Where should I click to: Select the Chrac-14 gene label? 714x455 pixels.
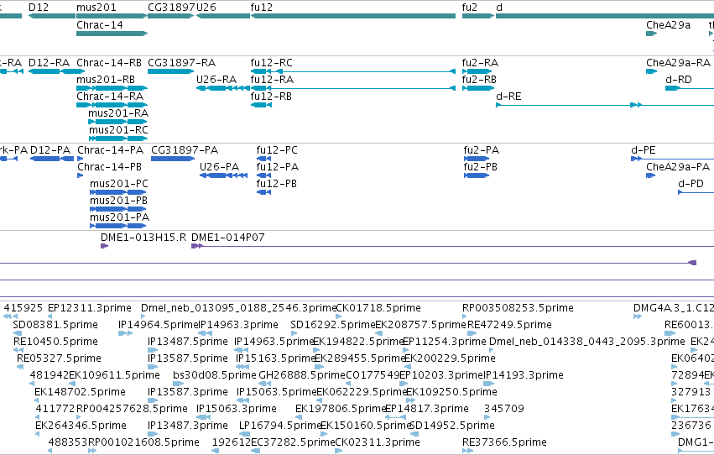[x=100, y=25]
